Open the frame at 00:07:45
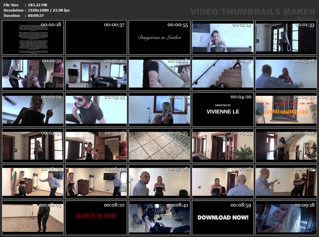319x237 pixels. click(286, 182)
